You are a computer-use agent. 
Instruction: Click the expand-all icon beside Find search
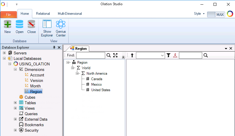[x=115, y=55]
